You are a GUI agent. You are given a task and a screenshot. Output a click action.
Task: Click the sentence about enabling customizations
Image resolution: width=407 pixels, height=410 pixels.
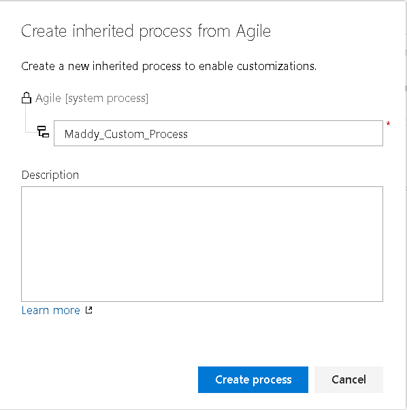pyautogui.click(x=169, y=66)
